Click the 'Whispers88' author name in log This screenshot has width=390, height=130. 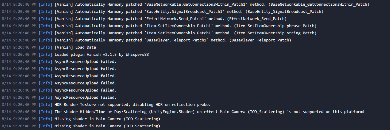pos(138,54)
